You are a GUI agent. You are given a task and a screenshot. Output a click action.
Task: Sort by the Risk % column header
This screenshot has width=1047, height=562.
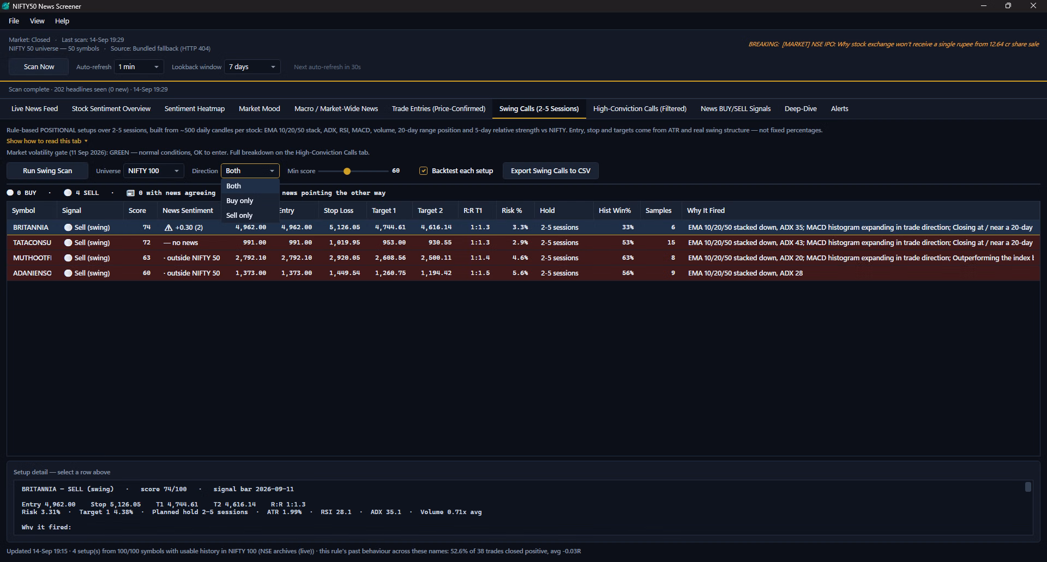pyautogui.click(x=515, y=211)
